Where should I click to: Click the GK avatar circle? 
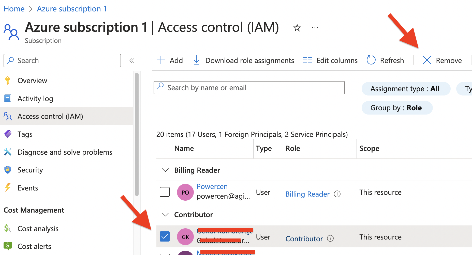pos(185,237)
